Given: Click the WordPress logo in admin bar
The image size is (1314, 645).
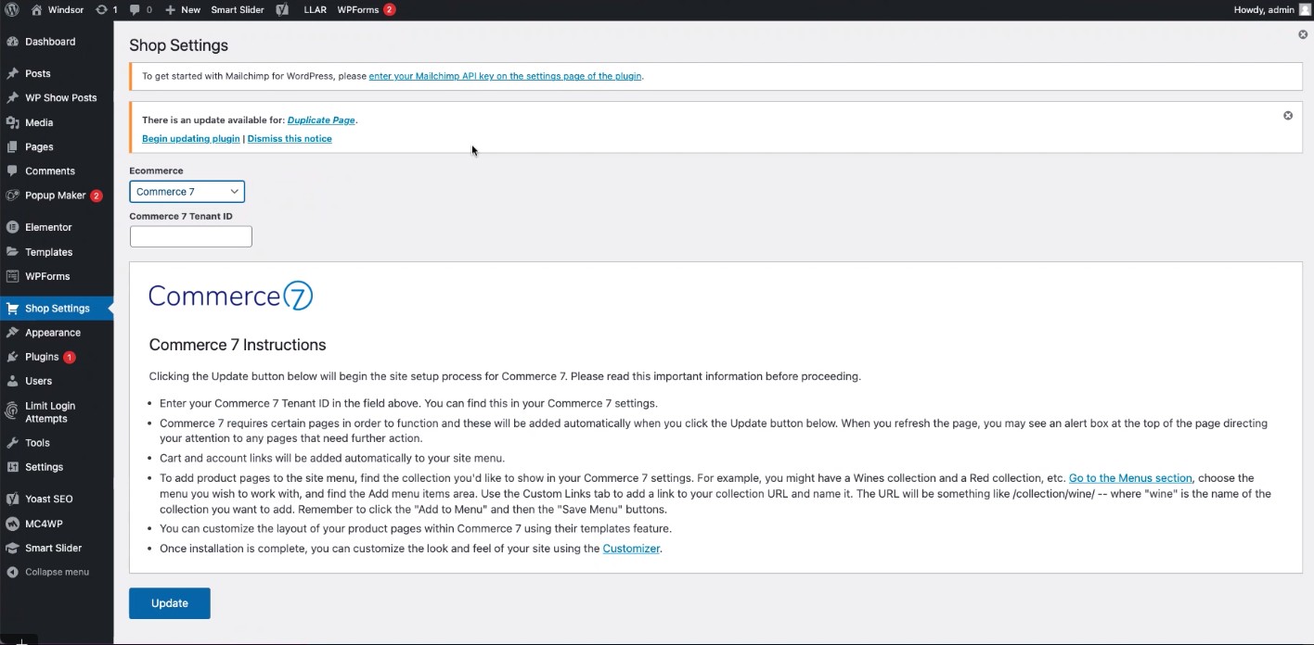Looking at the screenshot, I should [12, 9].
